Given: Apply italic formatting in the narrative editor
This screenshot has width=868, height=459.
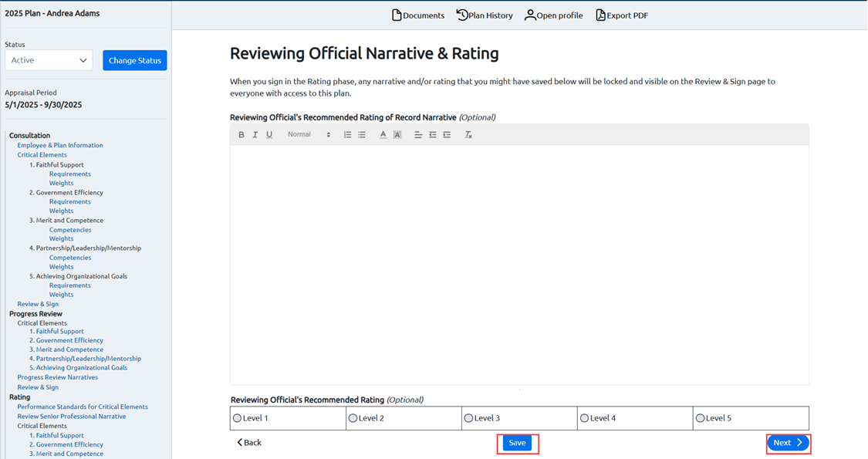Looking at the screenshot, I should (x=255, y=134).
